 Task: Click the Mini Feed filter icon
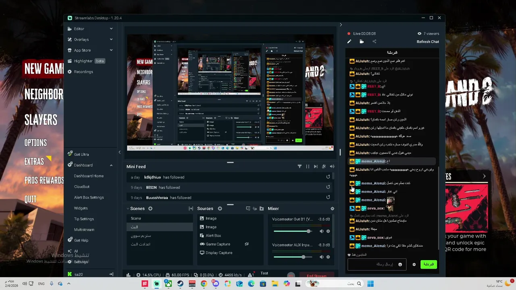coord(300,166)
